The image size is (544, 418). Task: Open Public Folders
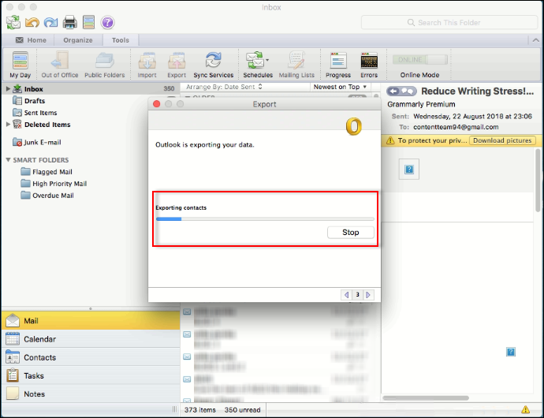point(104,65)
